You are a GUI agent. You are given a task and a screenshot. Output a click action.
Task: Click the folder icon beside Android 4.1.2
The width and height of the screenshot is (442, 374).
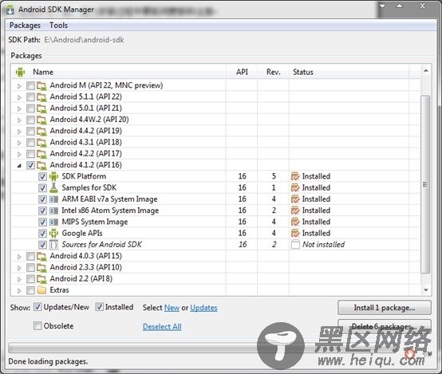(x=41, y=165)
